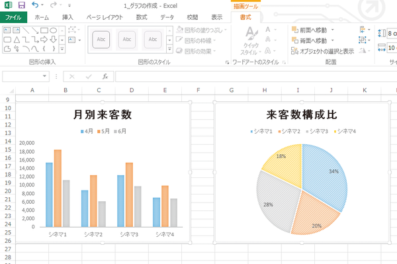Viewport: 397px width, 264px height.
Task: Switch to the 挿入 tab
Action: click(67, 17)
